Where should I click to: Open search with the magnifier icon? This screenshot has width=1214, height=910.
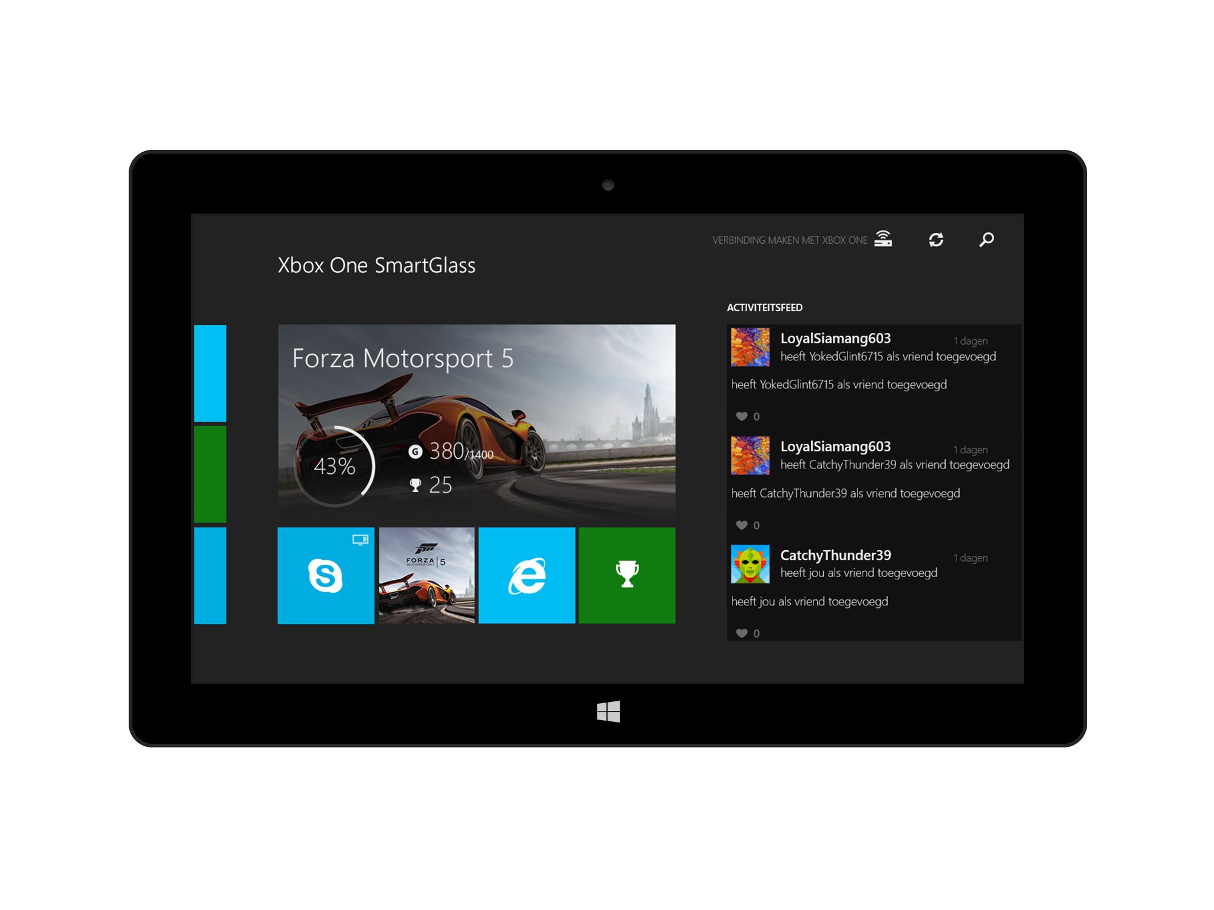click(986, 240)
